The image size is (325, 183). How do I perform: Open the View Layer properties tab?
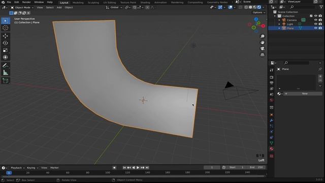point(272,88)
